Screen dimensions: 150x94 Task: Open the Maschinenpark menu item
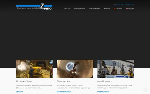(x=94, y=9)
